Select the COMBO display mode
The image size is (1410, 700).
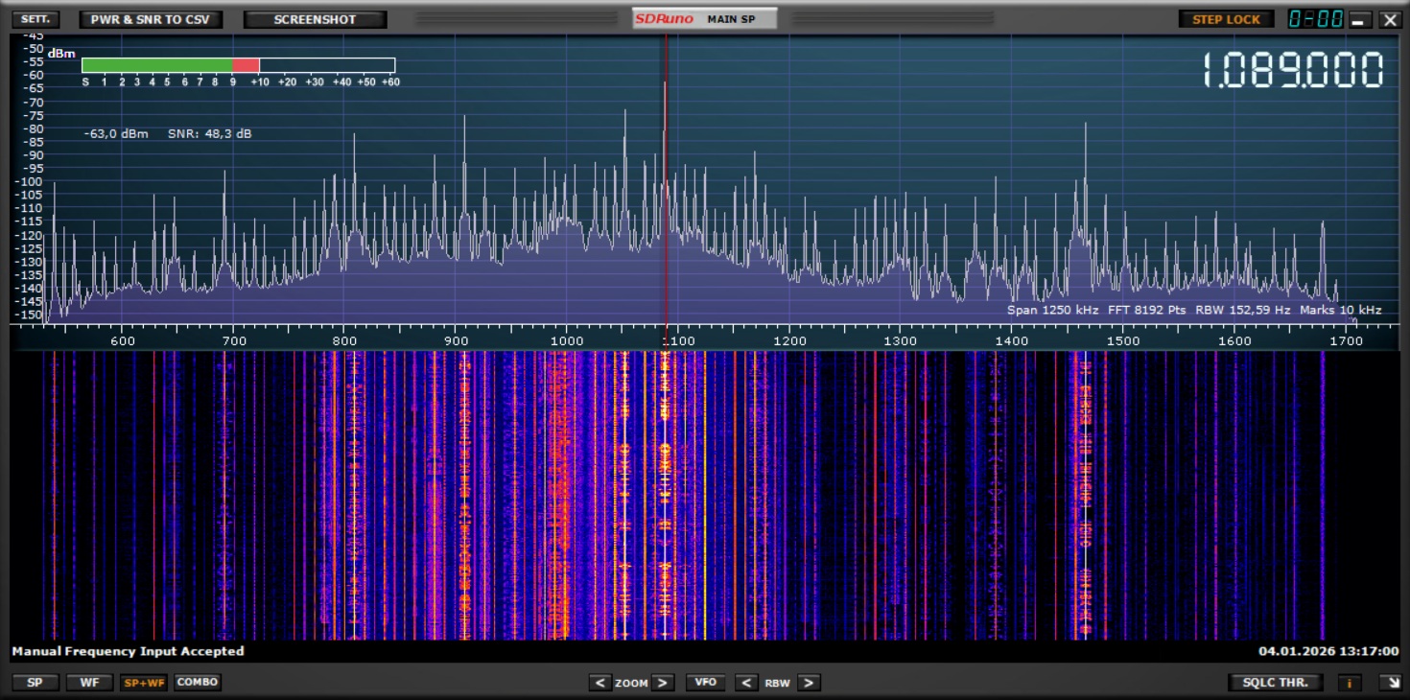198,682
